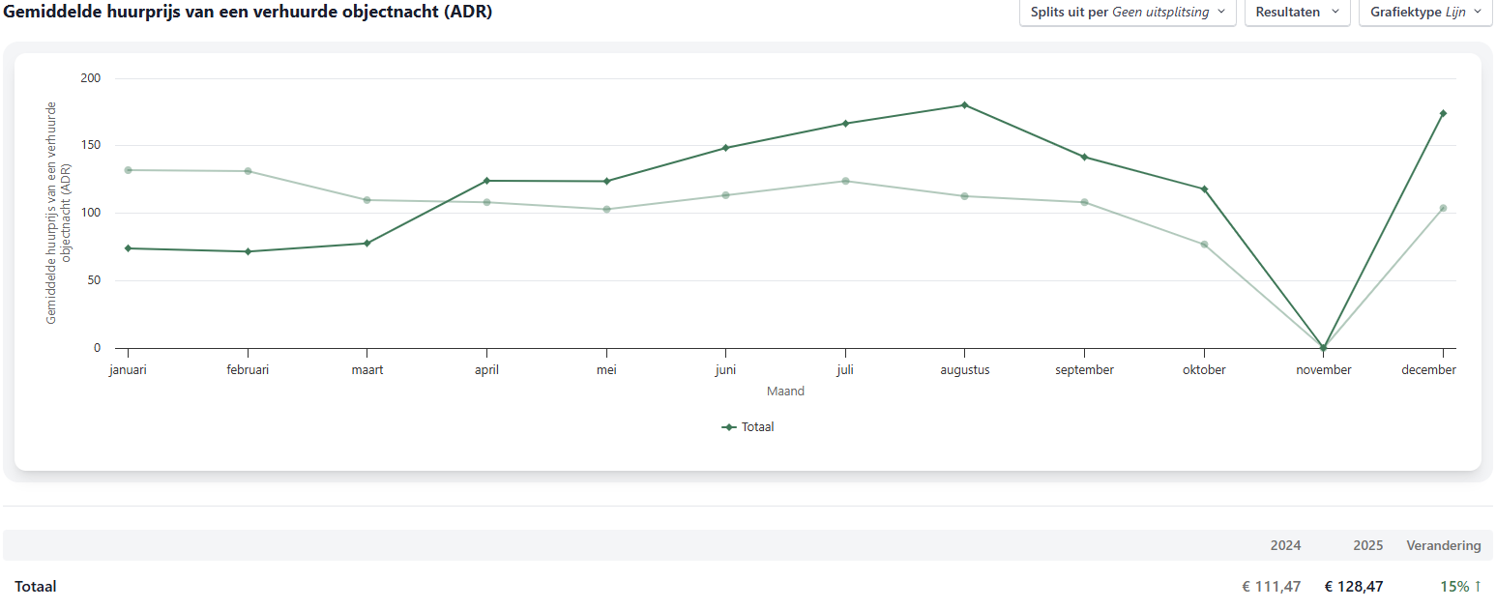
Task: Click the chart title heading
Action: tap(248, 13)
